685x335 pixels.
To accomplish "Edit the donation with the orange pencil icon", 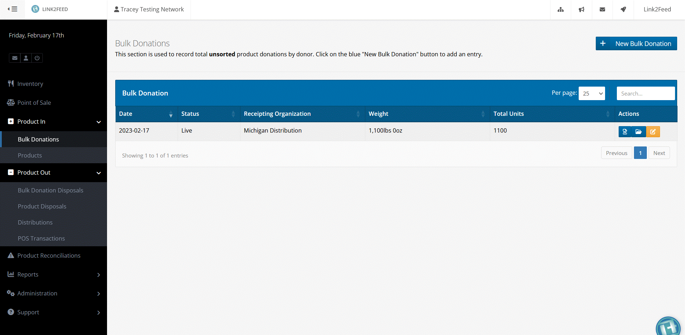I will pyautogui.click(x=653, y=132).
